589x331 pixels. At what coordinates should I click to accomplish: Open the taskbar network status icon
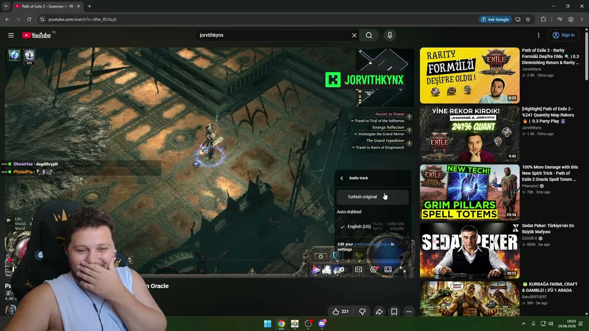543,324
